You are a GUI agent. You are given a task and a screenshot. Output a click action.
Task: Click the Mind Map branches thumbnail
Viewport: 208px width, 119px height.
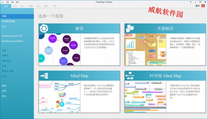[60, 97]
